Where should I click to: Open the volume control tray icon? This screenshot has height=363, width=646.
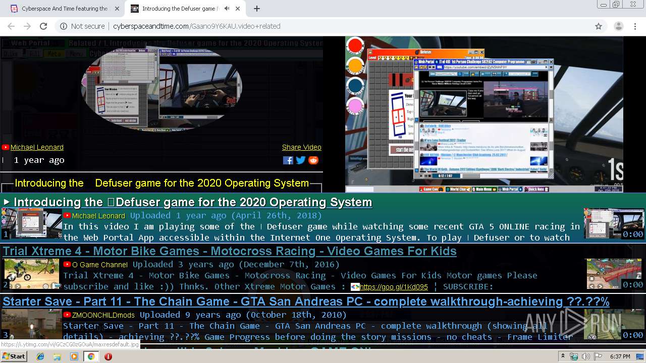pos(586,356)
